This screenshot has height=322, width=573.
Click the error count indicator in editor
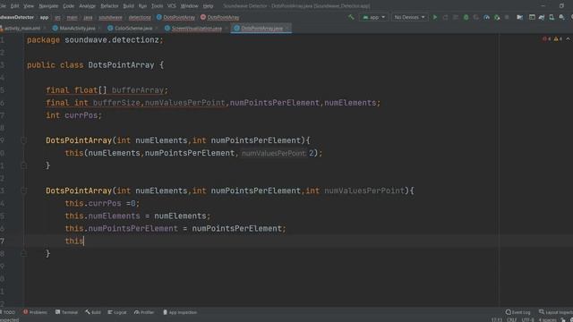547,39
